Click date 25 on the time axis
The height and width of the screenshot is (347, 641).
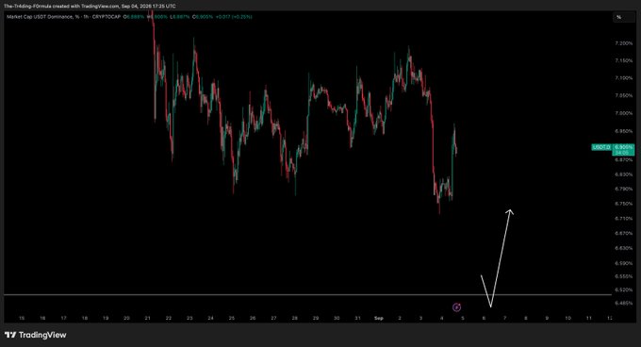231,318
